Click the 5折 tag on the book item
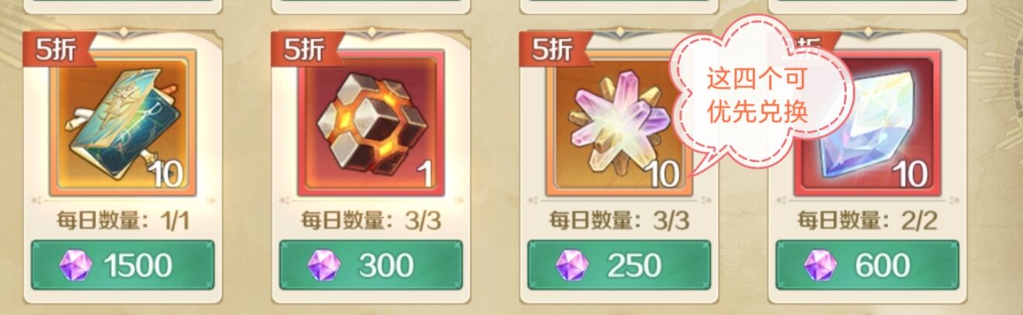The height and width of the screenshot is (315, 1023). click(57, 50)
